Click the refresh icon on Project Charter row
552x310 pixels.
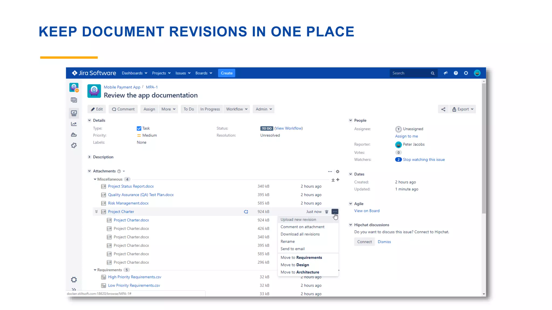click(x=246, y=212)
